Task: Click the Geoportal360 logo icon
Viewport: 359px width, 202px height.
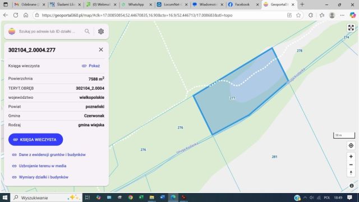Action: click(x=12, y=31)
